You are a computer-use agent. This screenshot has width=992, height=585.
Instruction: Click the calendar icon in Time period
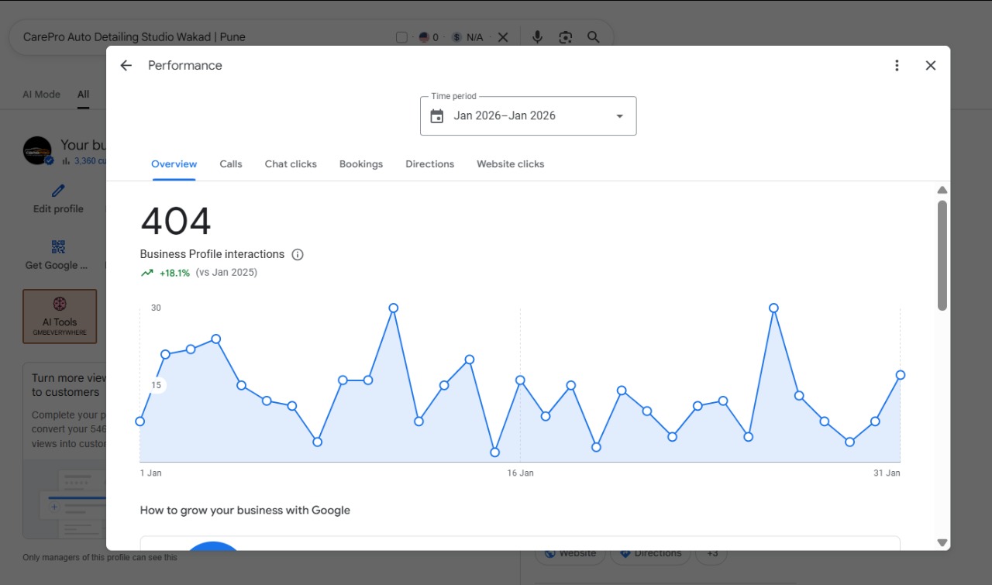click(437, 116)
